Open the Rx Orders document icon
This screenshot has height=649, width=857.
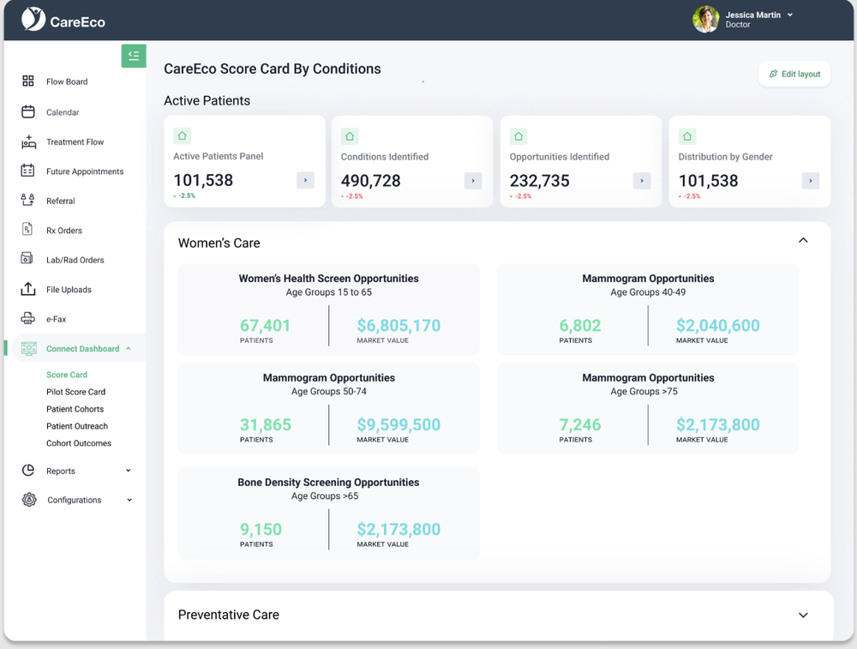coord(27,229)
